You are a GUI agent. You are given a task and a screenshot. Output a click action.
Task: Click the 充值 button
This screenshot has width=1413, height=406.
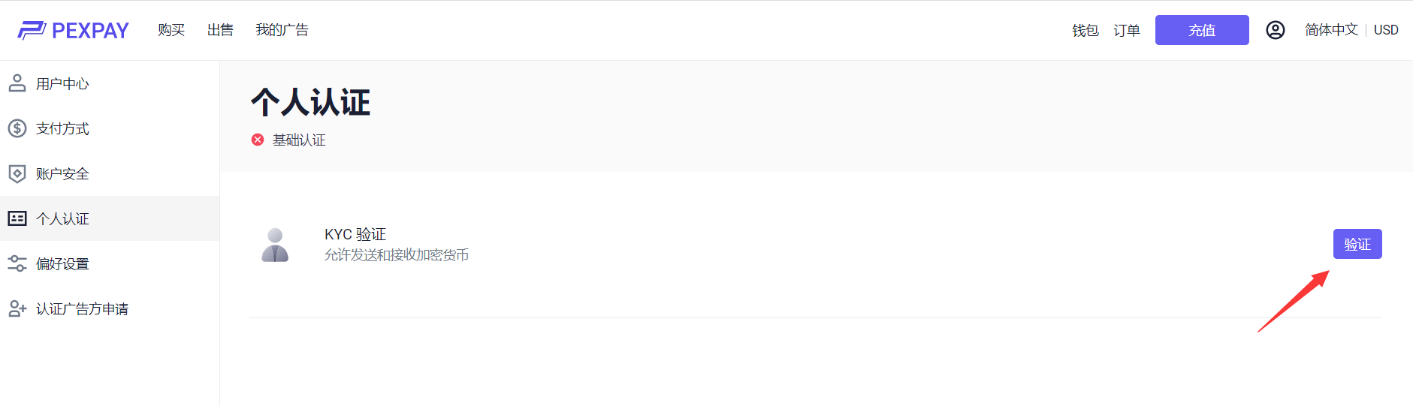click(1202, 30)
